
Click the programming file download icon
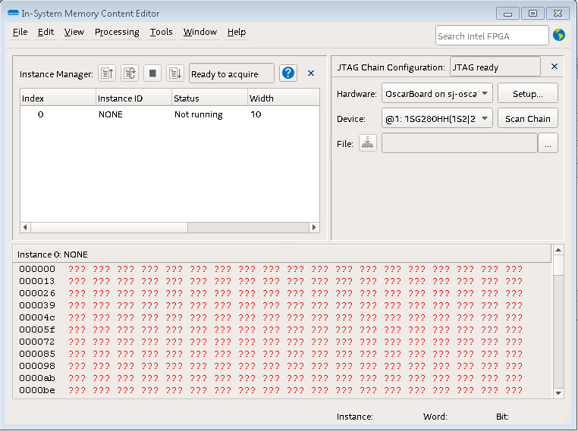[367, 143]
